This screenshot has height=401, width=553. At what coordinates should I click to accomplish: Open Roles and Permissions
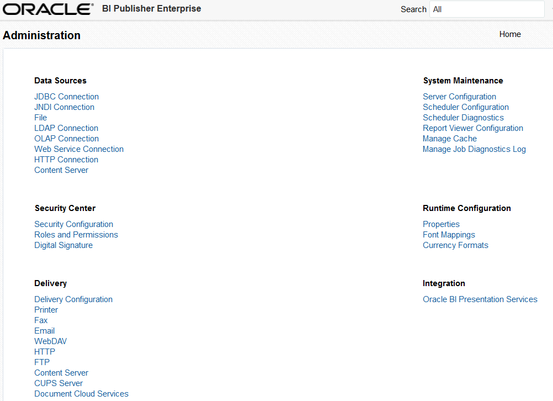point(76,235)
